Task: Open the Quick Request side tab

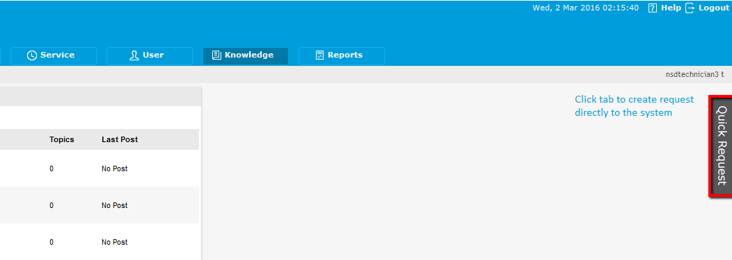Action: pos(721,146)
